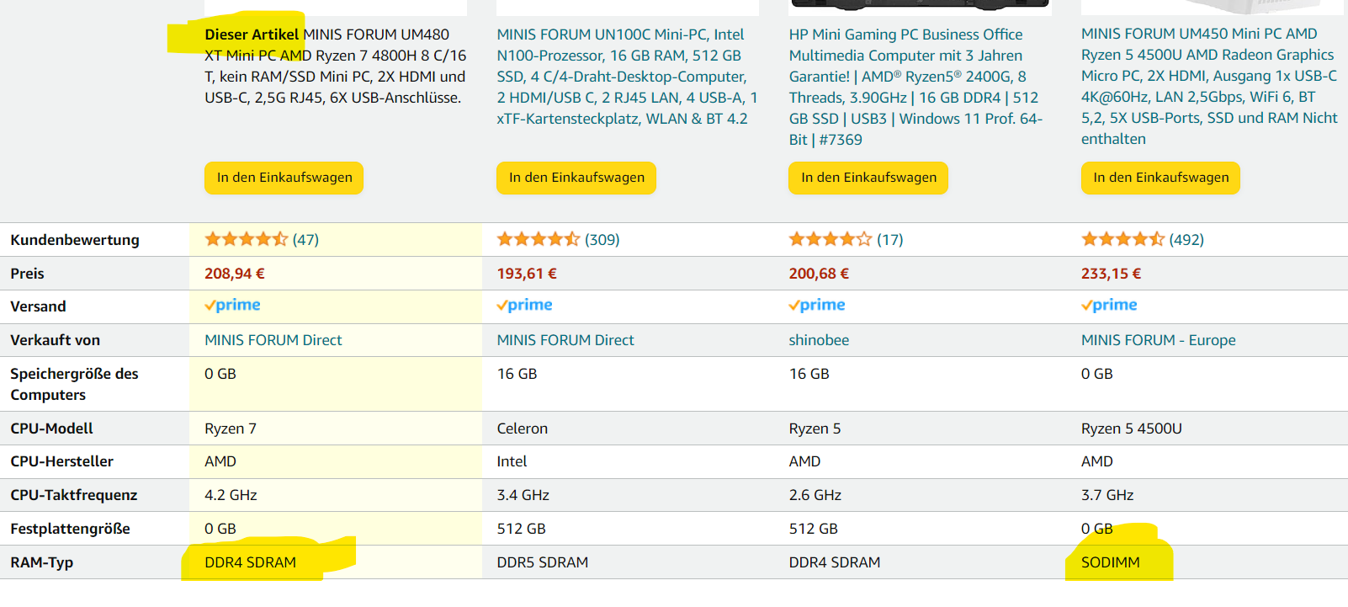Open the 17 customer reviews link

click(x=890, y=240)
